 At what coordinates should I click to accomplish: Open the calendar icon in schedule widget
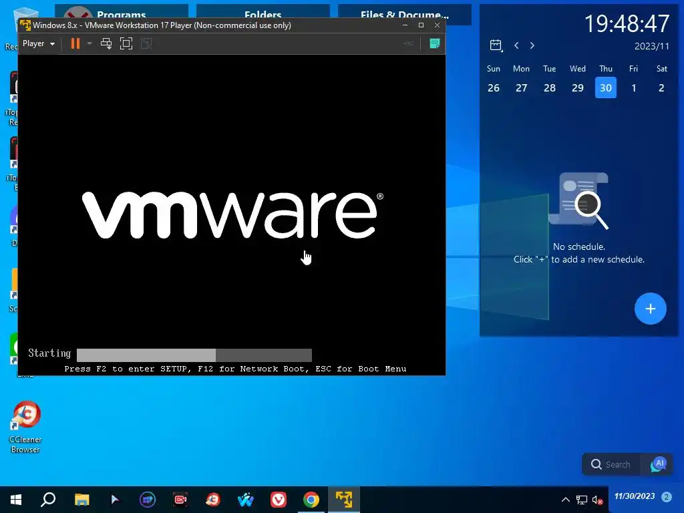point(496,45)
